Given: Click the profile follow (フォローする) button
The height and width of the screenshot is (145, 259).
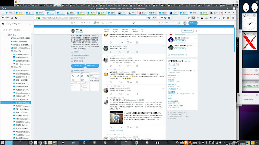Looking at the screenshot, I should pos(187,31).
